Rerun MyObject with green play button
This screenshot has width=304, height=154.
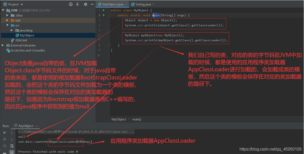pos(5,133)
